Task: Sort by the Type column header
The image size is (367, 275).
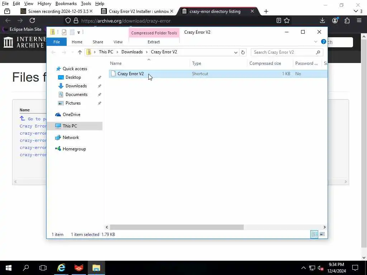Action: pyautogui.click(x=218, y=63)
